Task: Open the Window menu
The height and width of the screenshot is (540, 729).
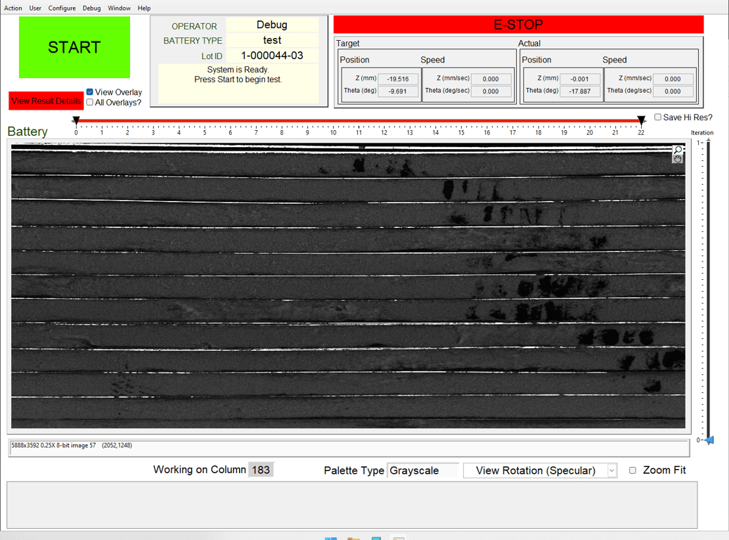Action: point(119,8)
